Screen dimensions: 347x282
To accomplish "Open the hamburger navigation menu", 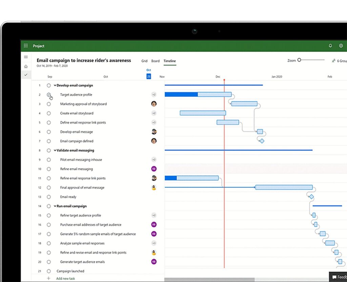I will coord(26,57).
